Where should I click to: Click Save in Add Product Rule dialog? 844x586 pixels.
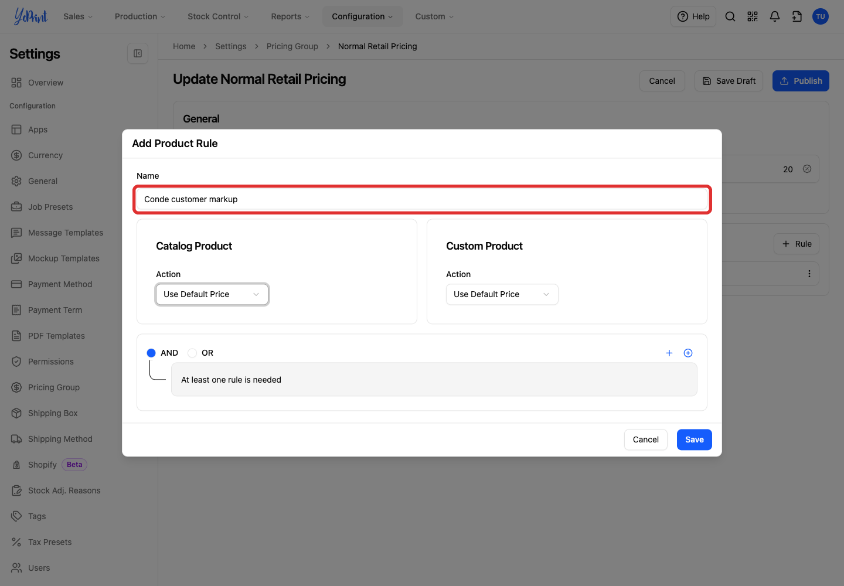695,439
